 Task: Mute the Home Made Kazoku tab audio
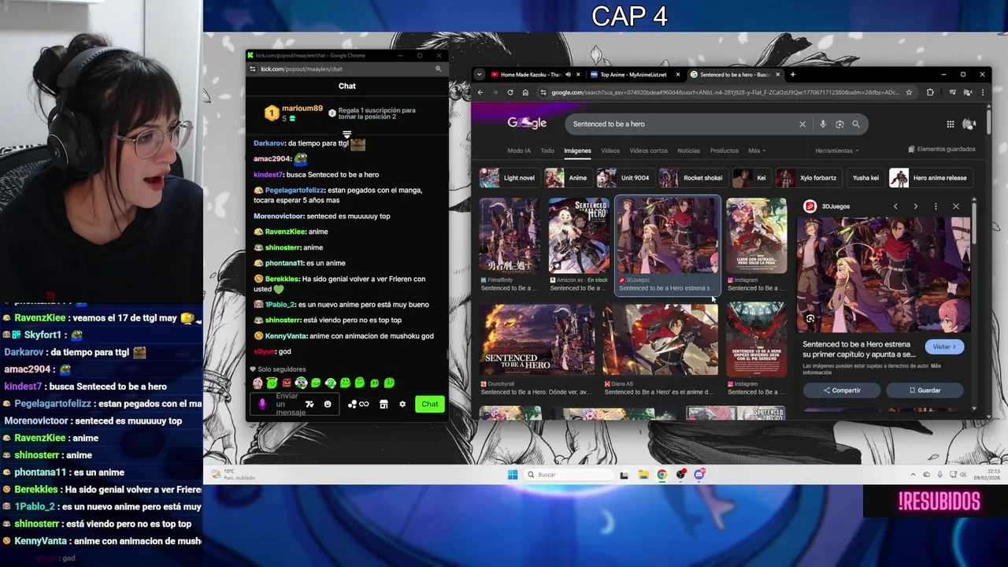(x=568, y=75)
